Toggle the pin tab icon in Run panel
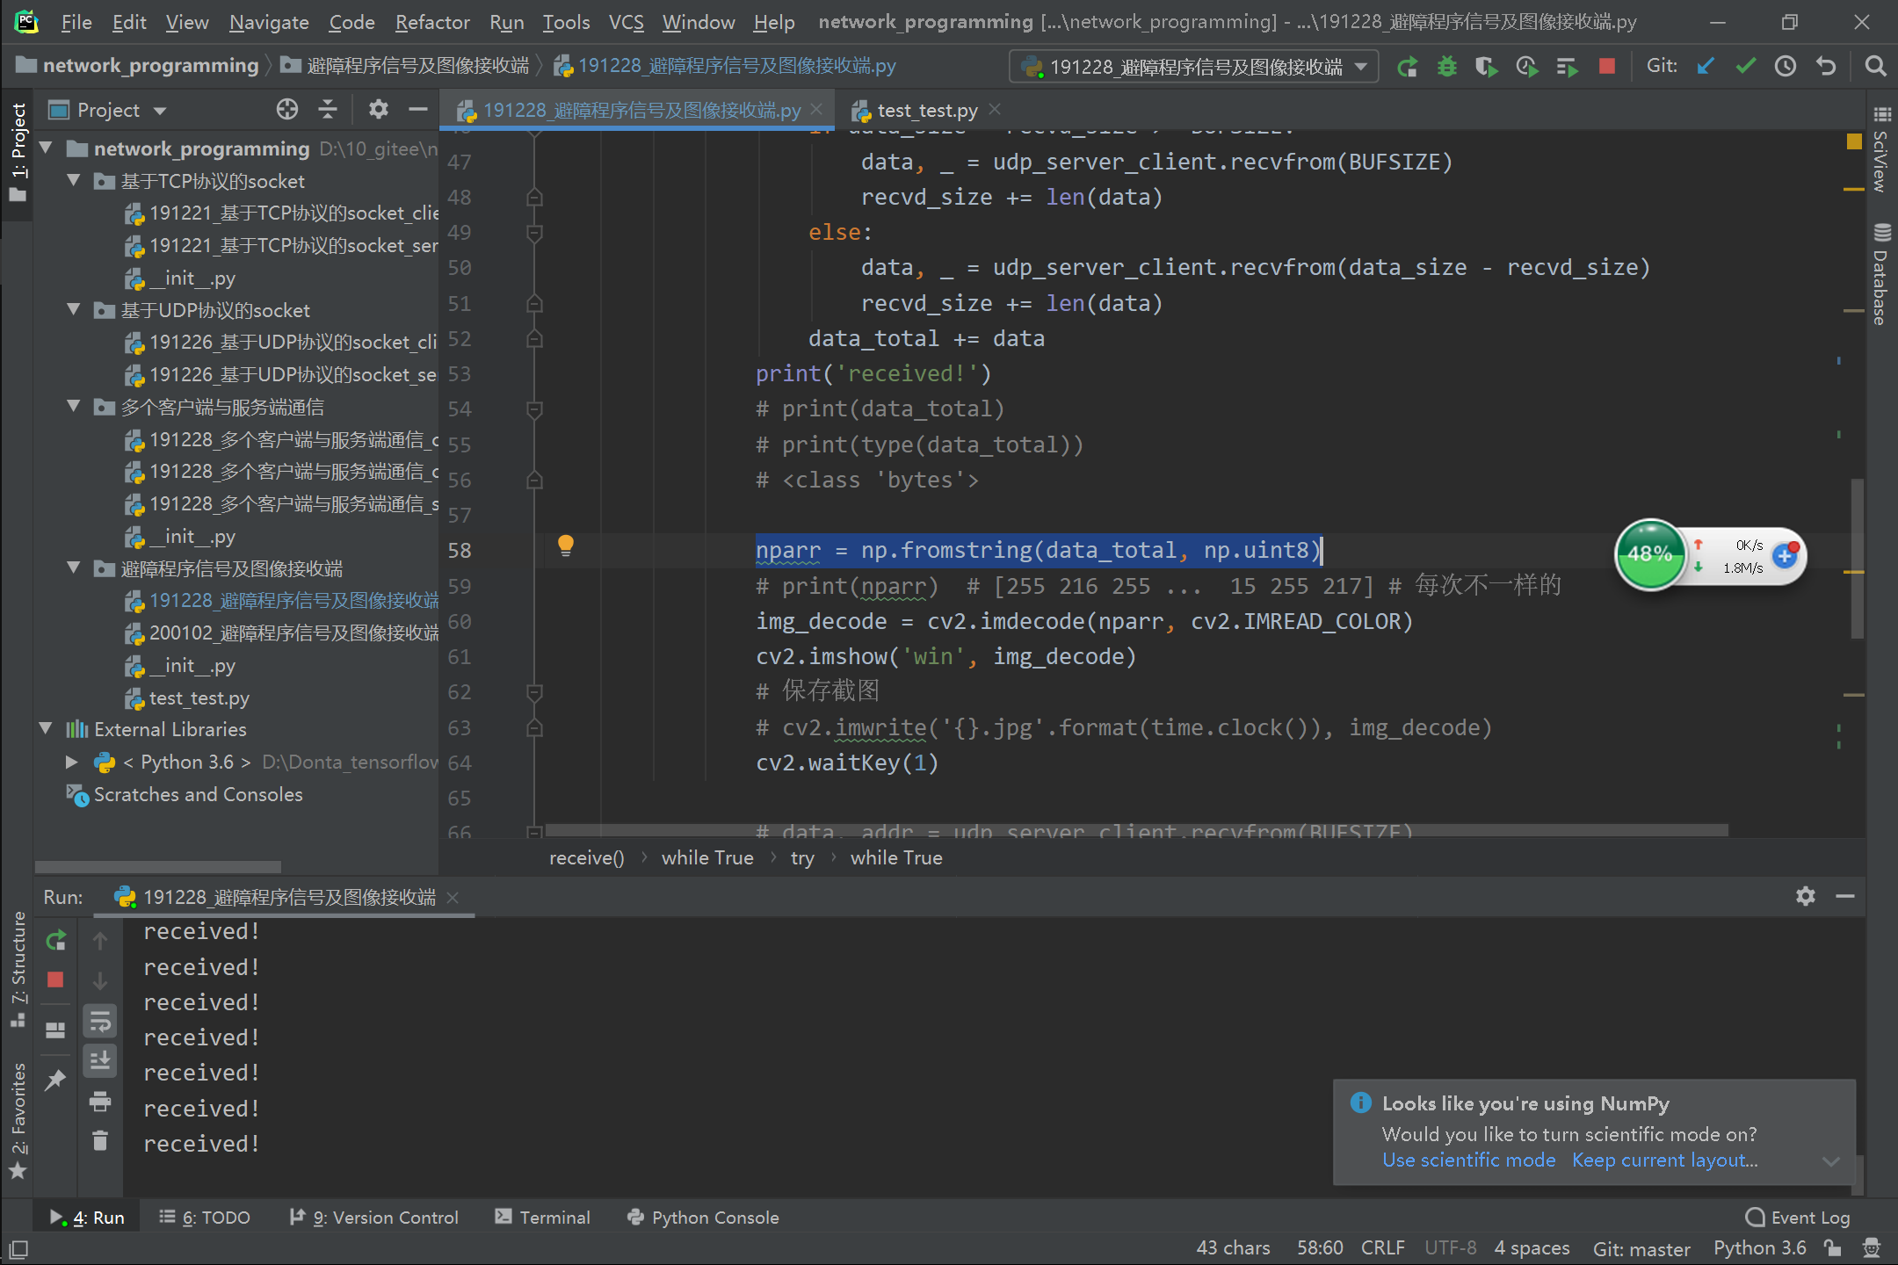The image size is (1898, 1265). click(x=55, y=1080)
